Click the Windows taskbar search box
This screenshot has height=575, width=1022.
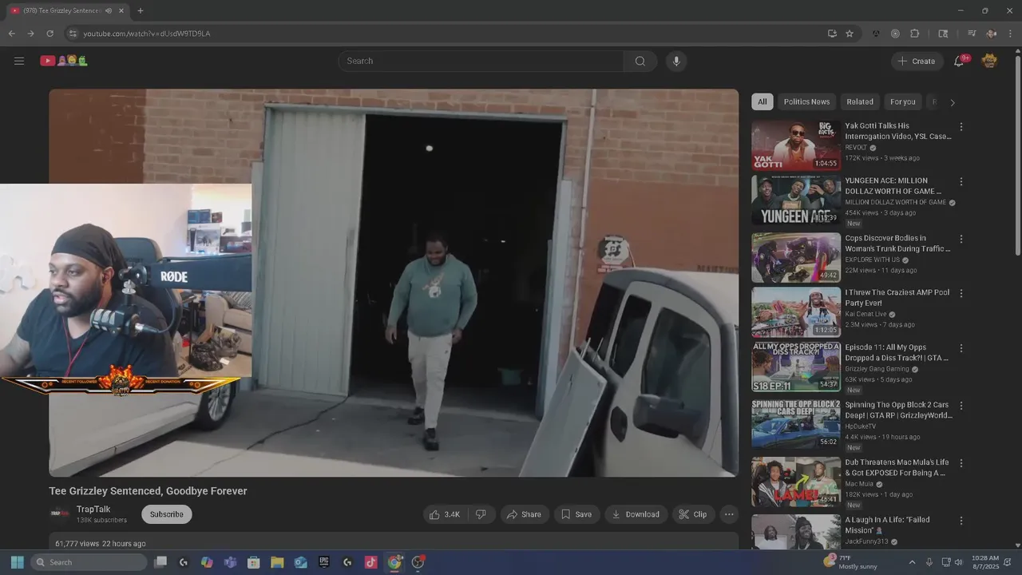click(89, 562)
